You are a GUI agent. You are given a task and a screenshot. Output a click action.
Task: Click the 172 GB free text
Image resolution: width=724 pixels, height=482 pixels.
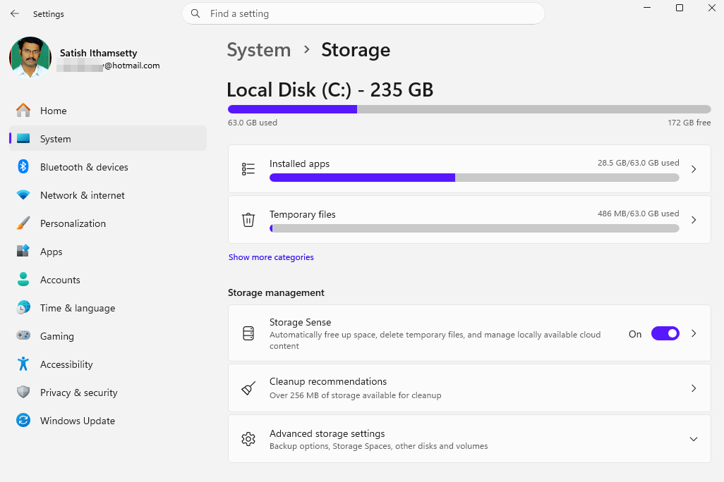click(x=689, y=122)
